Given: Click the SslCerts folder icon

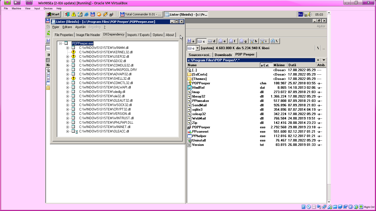Looking at the screenshot, I should (189, 74).
